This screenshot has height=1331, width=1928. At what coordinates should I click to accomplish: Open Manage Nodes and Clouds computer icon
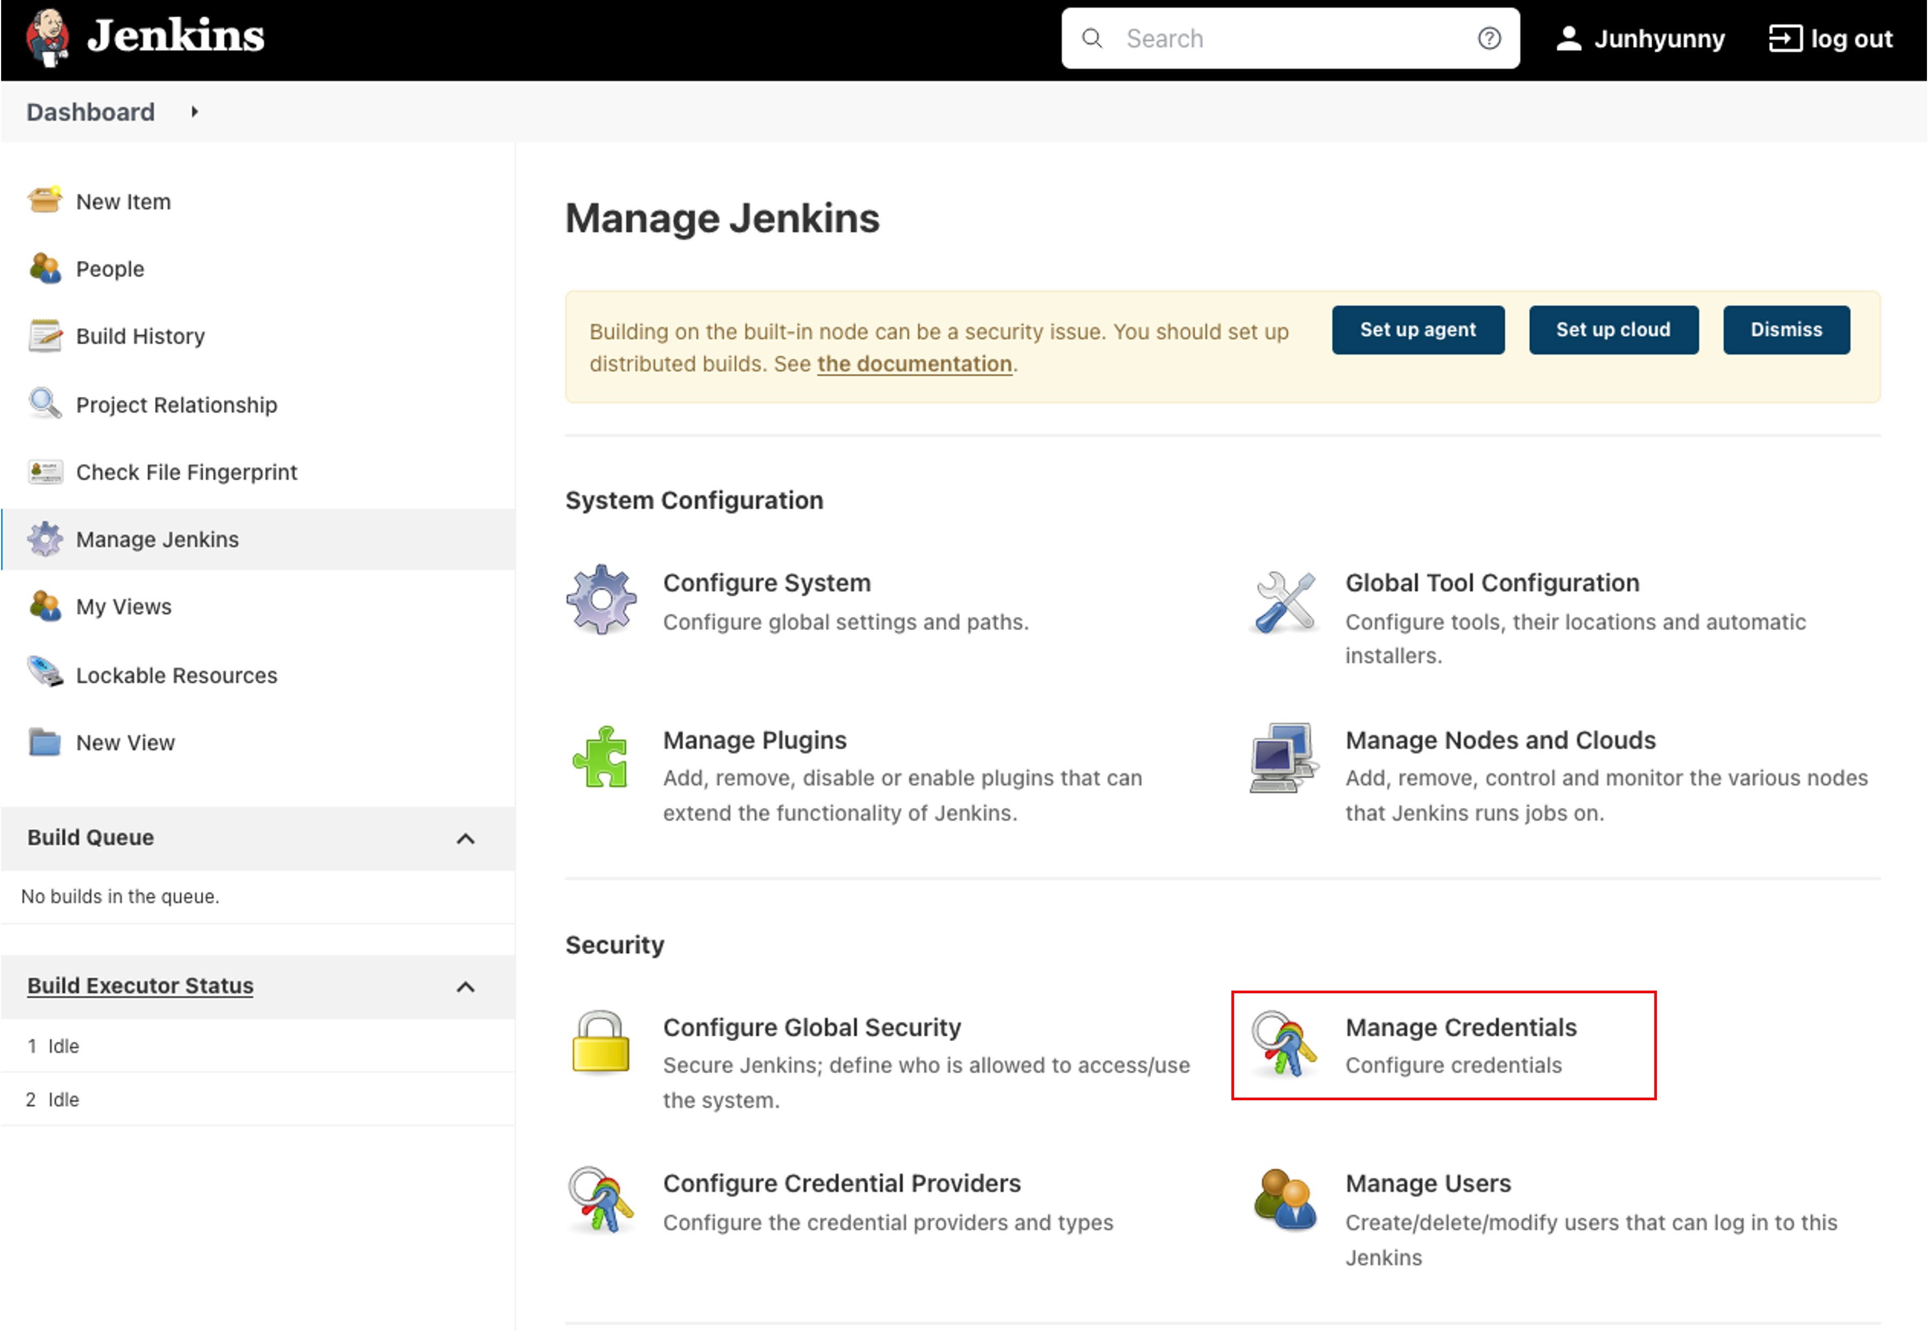pos(1283,757)
